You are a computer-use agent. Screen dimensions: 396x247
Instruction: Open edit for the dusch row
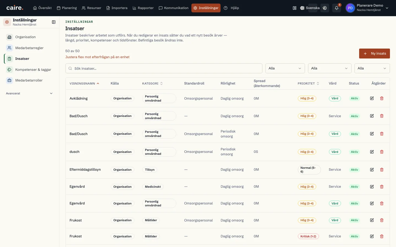point(372,152)
